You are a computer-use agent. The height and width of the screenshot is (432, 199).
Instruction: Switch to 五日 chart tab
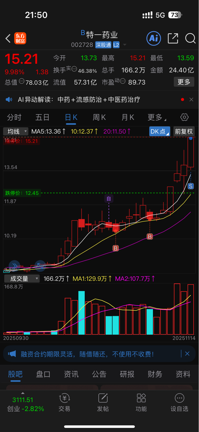click(42, 118)
